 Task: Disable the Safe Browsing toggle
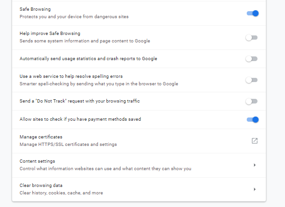click(252, 13)
